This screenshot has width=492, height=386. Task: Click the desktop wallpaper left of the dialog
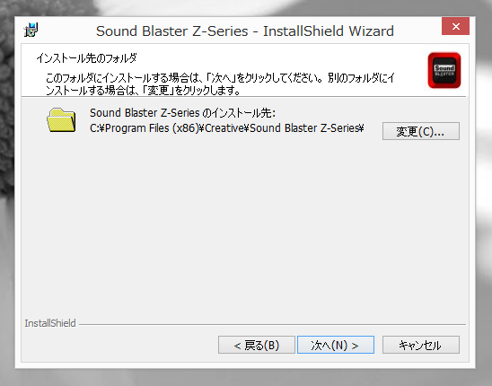tap(7, 189)
